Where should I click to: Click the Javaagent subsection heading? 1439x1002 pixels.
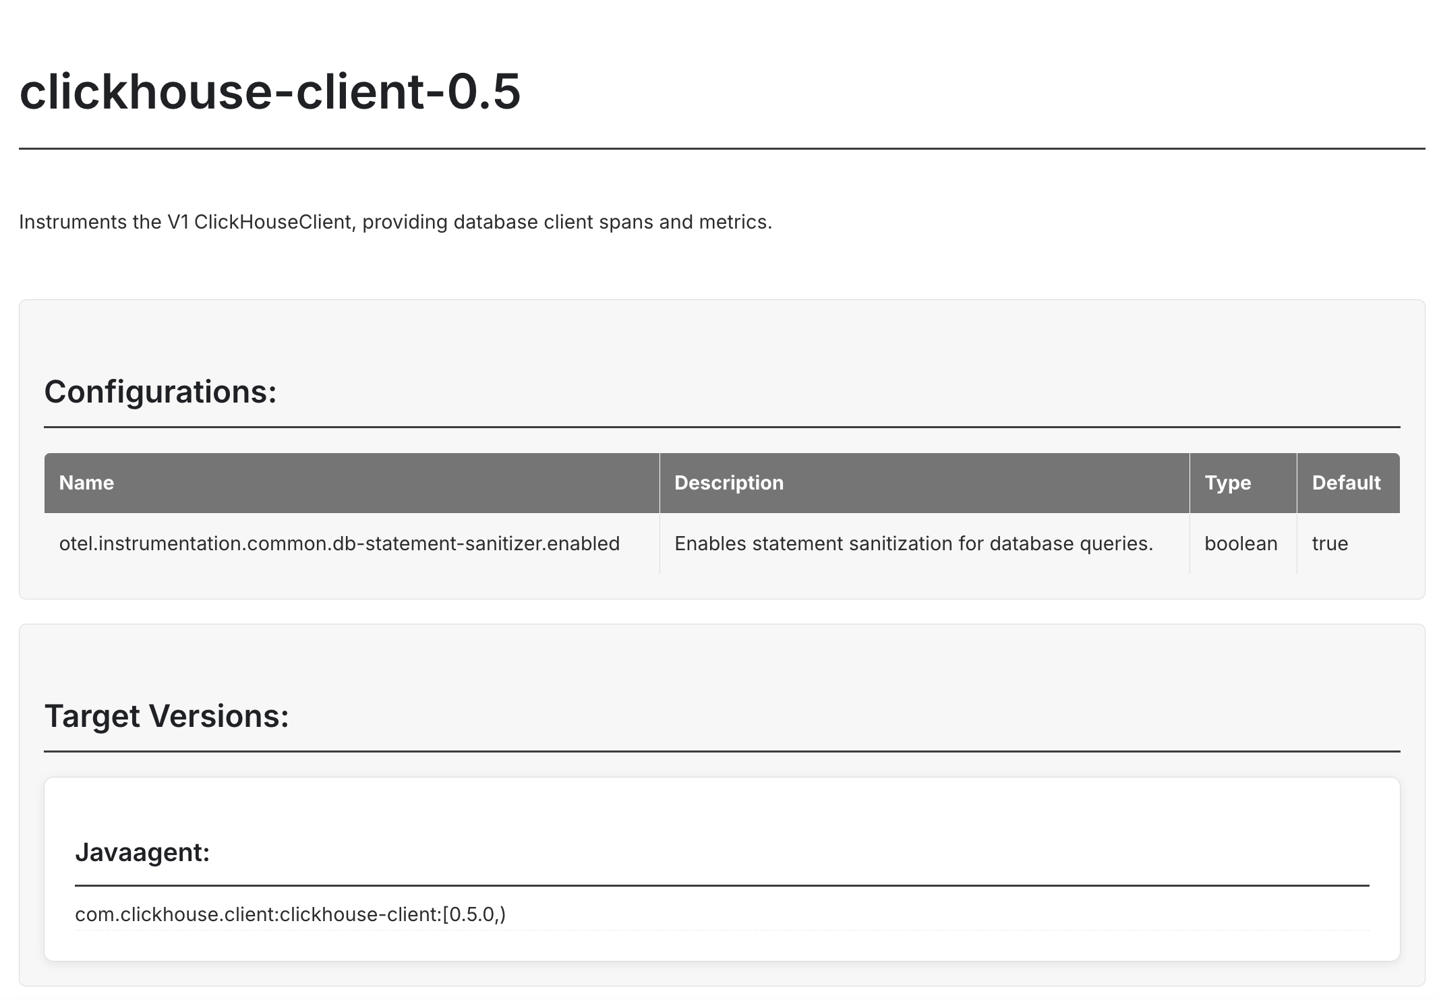click(x=142, y=852)
